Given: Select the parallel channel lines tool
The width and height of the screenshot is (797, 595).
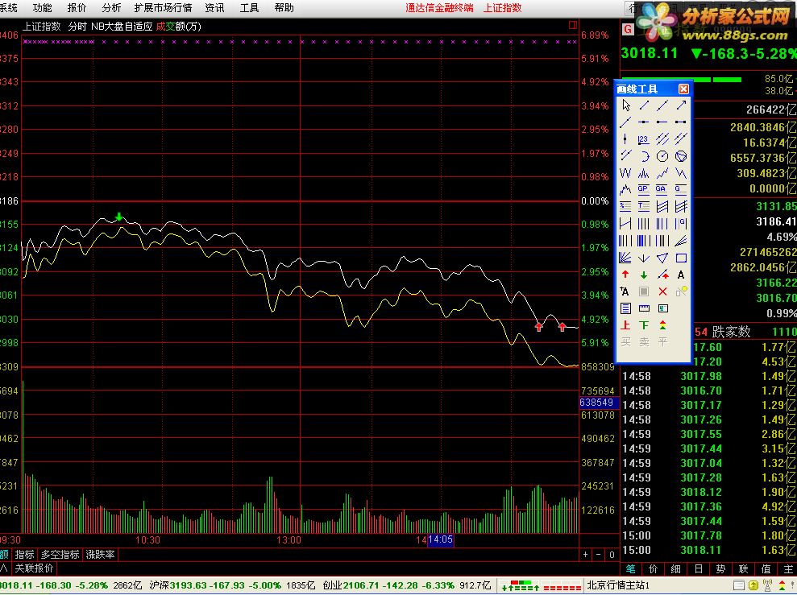Looking at the screenshot, I should (x=662, y=138).
